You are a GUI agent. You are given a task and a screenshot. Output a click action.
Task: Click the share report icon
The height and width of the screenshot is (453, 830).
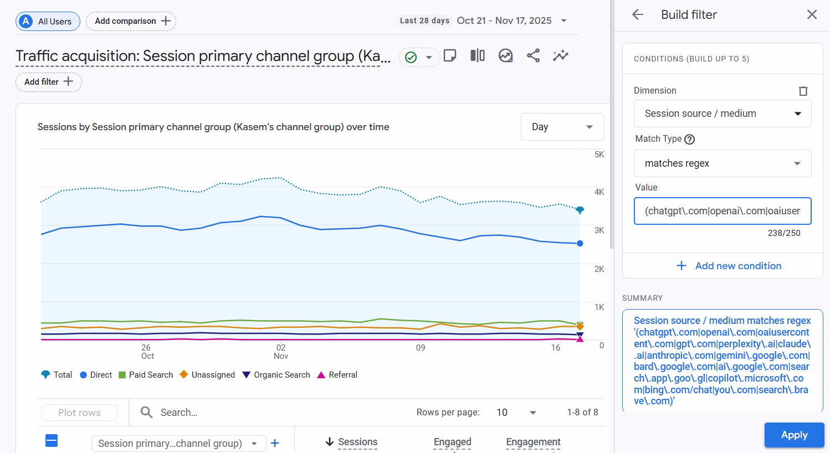533,56
